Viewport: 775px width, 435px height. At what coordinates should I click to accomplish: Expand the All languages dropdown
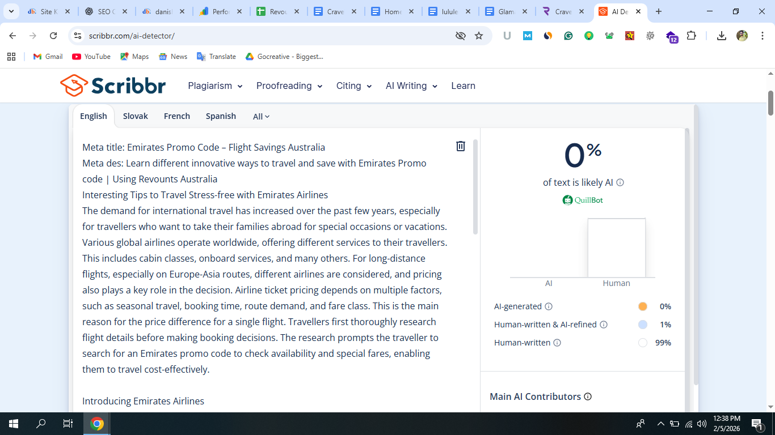[261, 117]
